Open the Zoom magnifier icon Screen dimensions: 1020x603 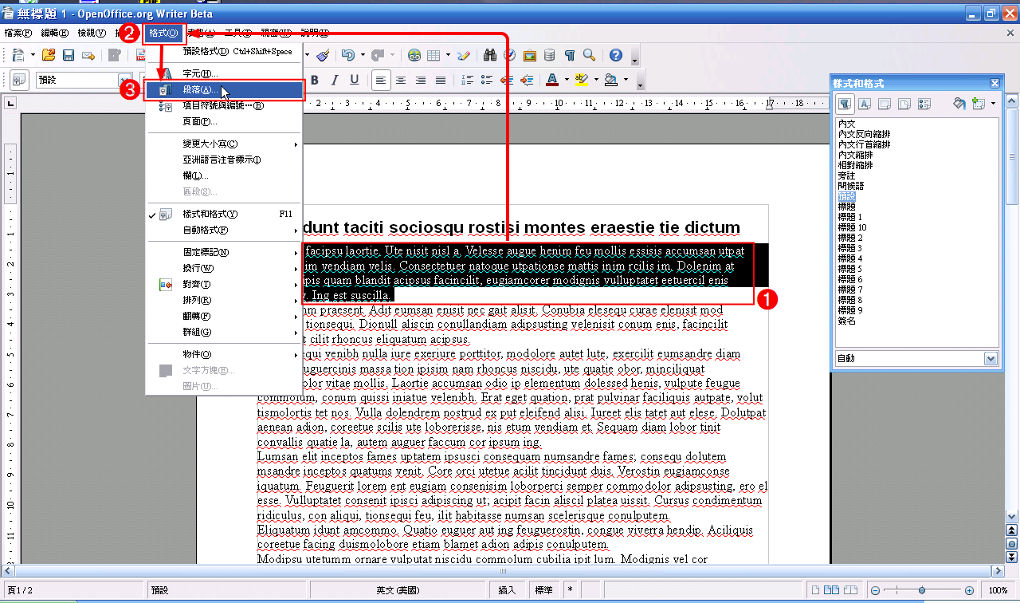(x=590, y=55)
